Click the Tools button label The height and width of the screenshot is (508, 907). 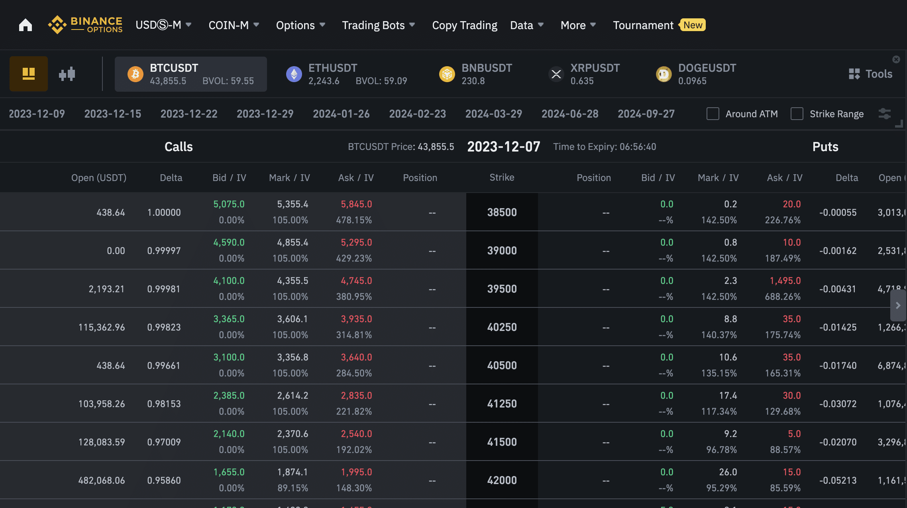(x=879, y=74)
